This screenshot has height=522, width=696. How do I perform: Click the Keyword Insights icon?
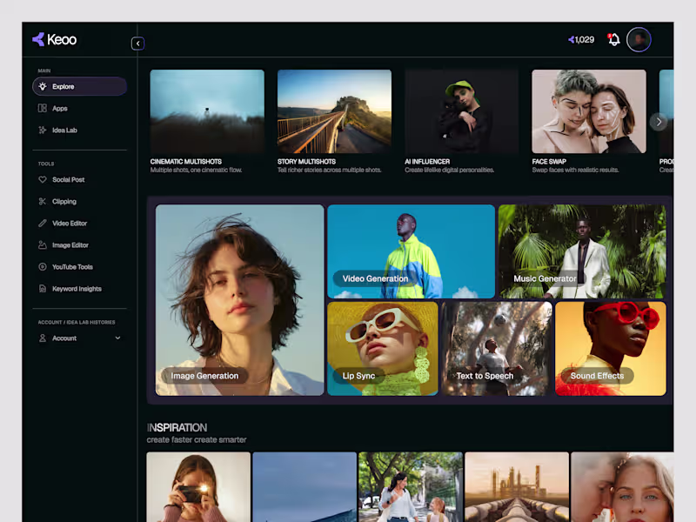point(43,288)
